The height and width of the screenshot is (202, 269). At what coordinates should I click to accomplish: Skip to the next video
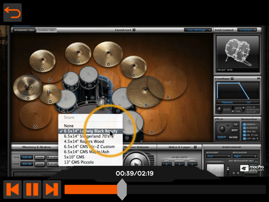52,189
